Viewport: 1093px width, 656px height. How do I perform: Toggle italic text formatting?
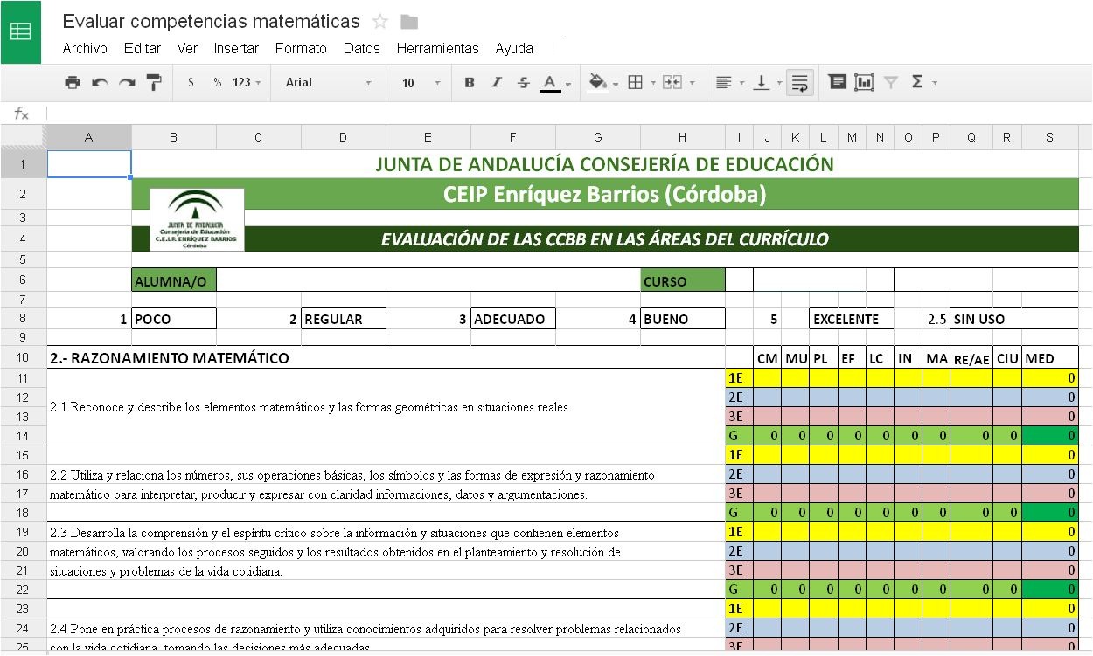(496, 82)
